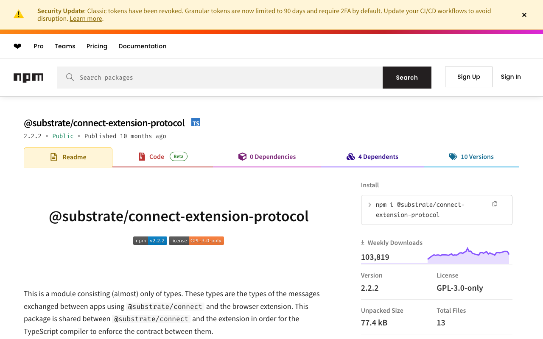
Task: Click the warning triangle icon
Action: coord(19,14)
